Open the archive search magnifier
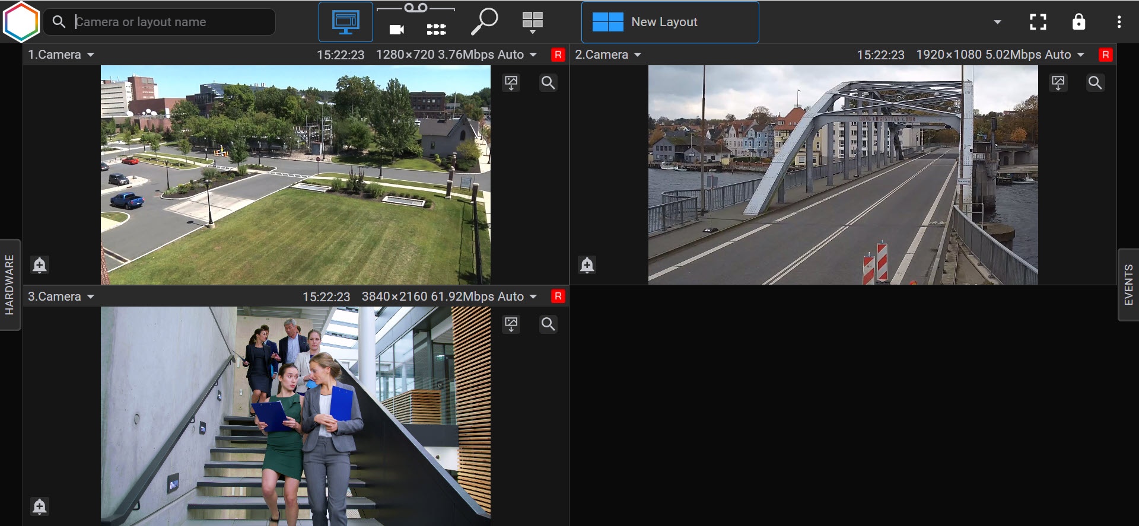1139x526 pixels. (484, 22)
